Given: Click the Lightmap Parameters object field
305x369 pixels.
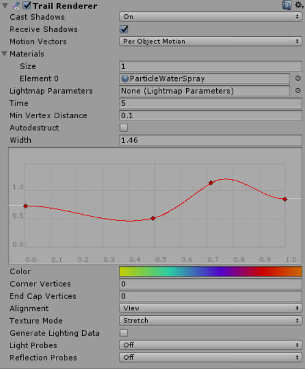Looking at the screenshot, I should 204,91.
